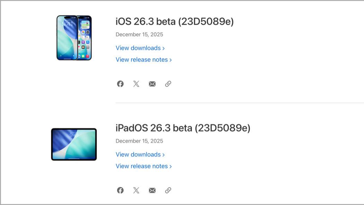Copy the iPadOS 26.3 beta link
Image resolution: width=364 pixels, height=205 pixels.
pyautogui.click(x=168, y=190)
